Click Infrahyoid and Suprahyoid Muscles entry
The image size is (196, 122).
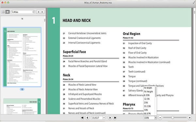tap(85, 94)
